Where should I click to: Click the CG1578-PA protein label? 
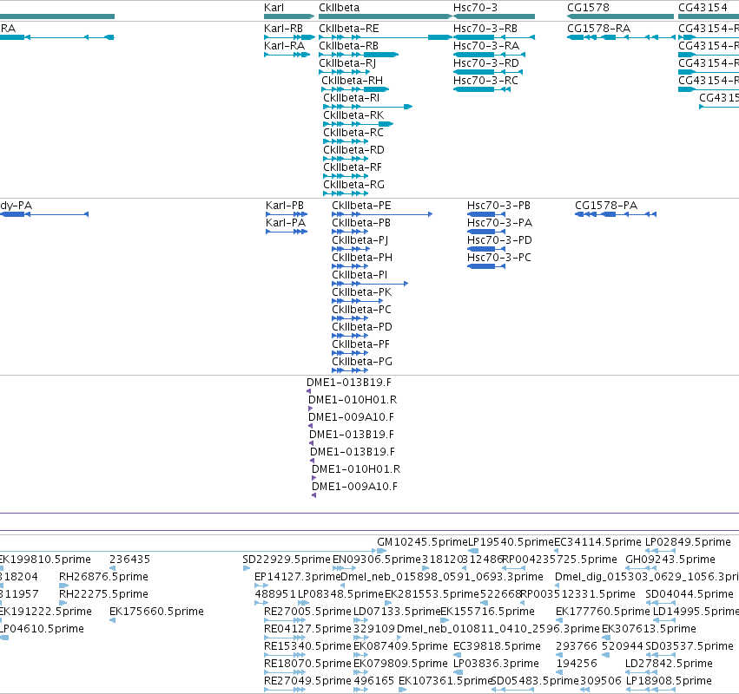(x=606, y=206)
